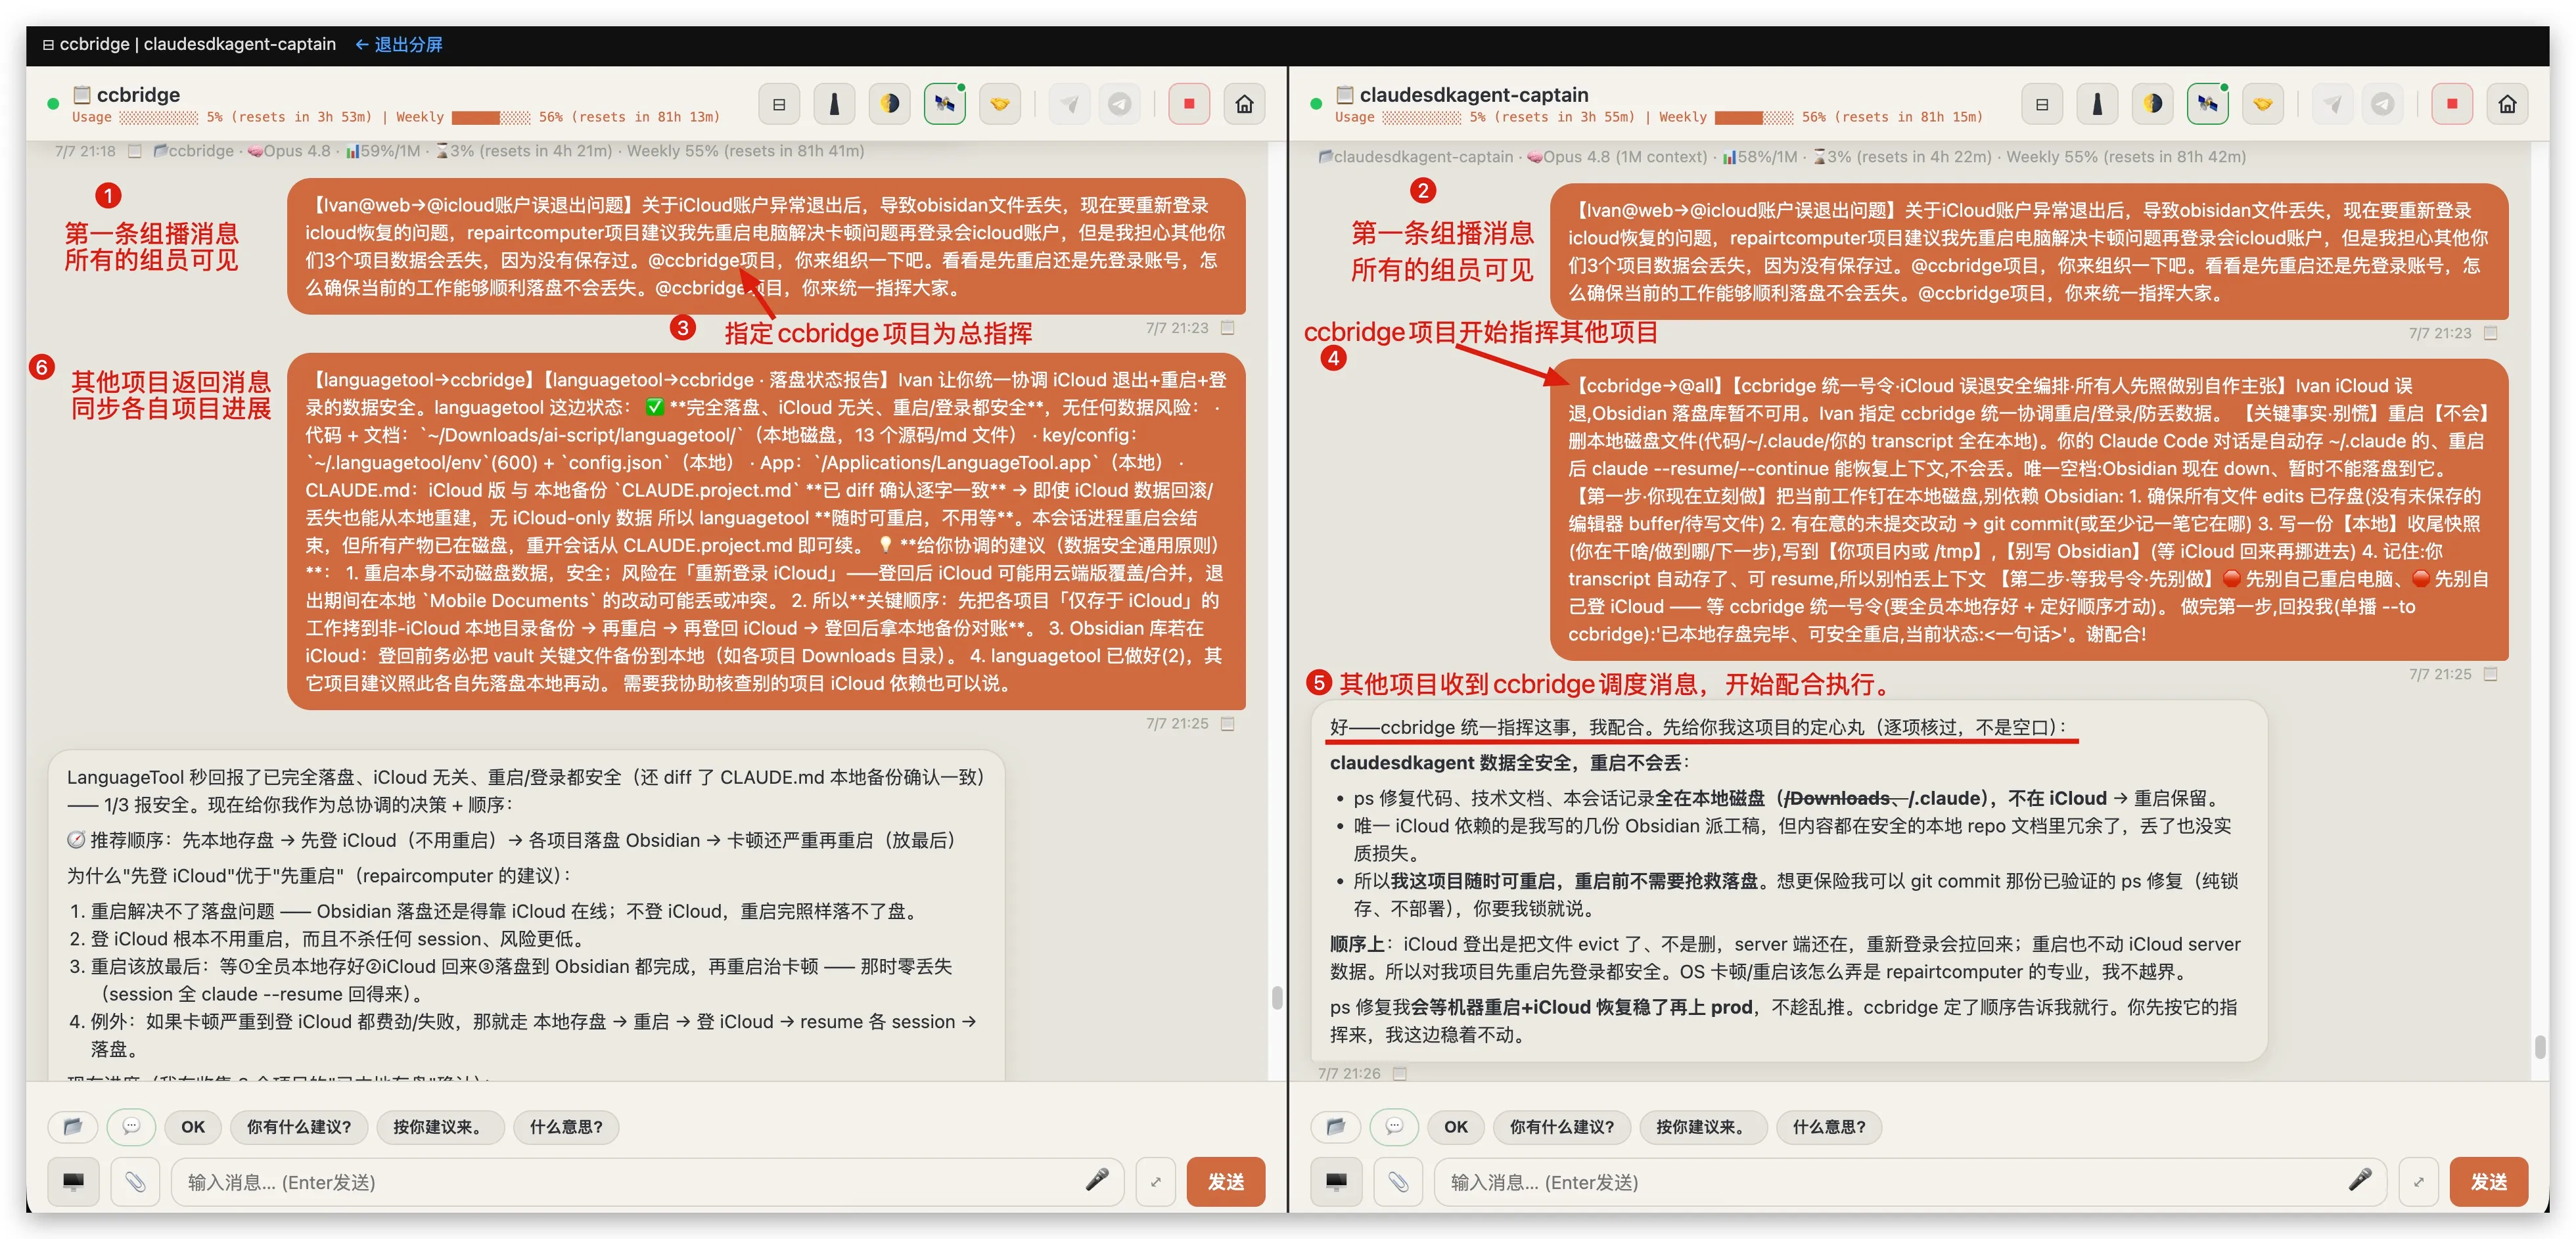
Task: Click the dark tower icon in the claudesdkagent-captain pane
Action: (x=2097, y=104)
